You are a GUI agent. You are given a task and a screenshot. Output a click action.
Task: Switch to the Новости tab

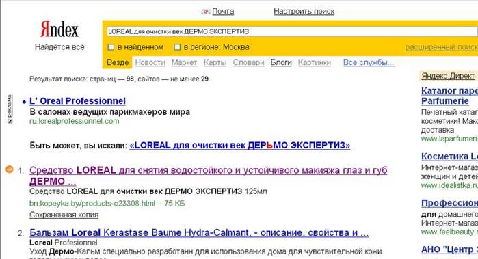[x=150, y=62]
